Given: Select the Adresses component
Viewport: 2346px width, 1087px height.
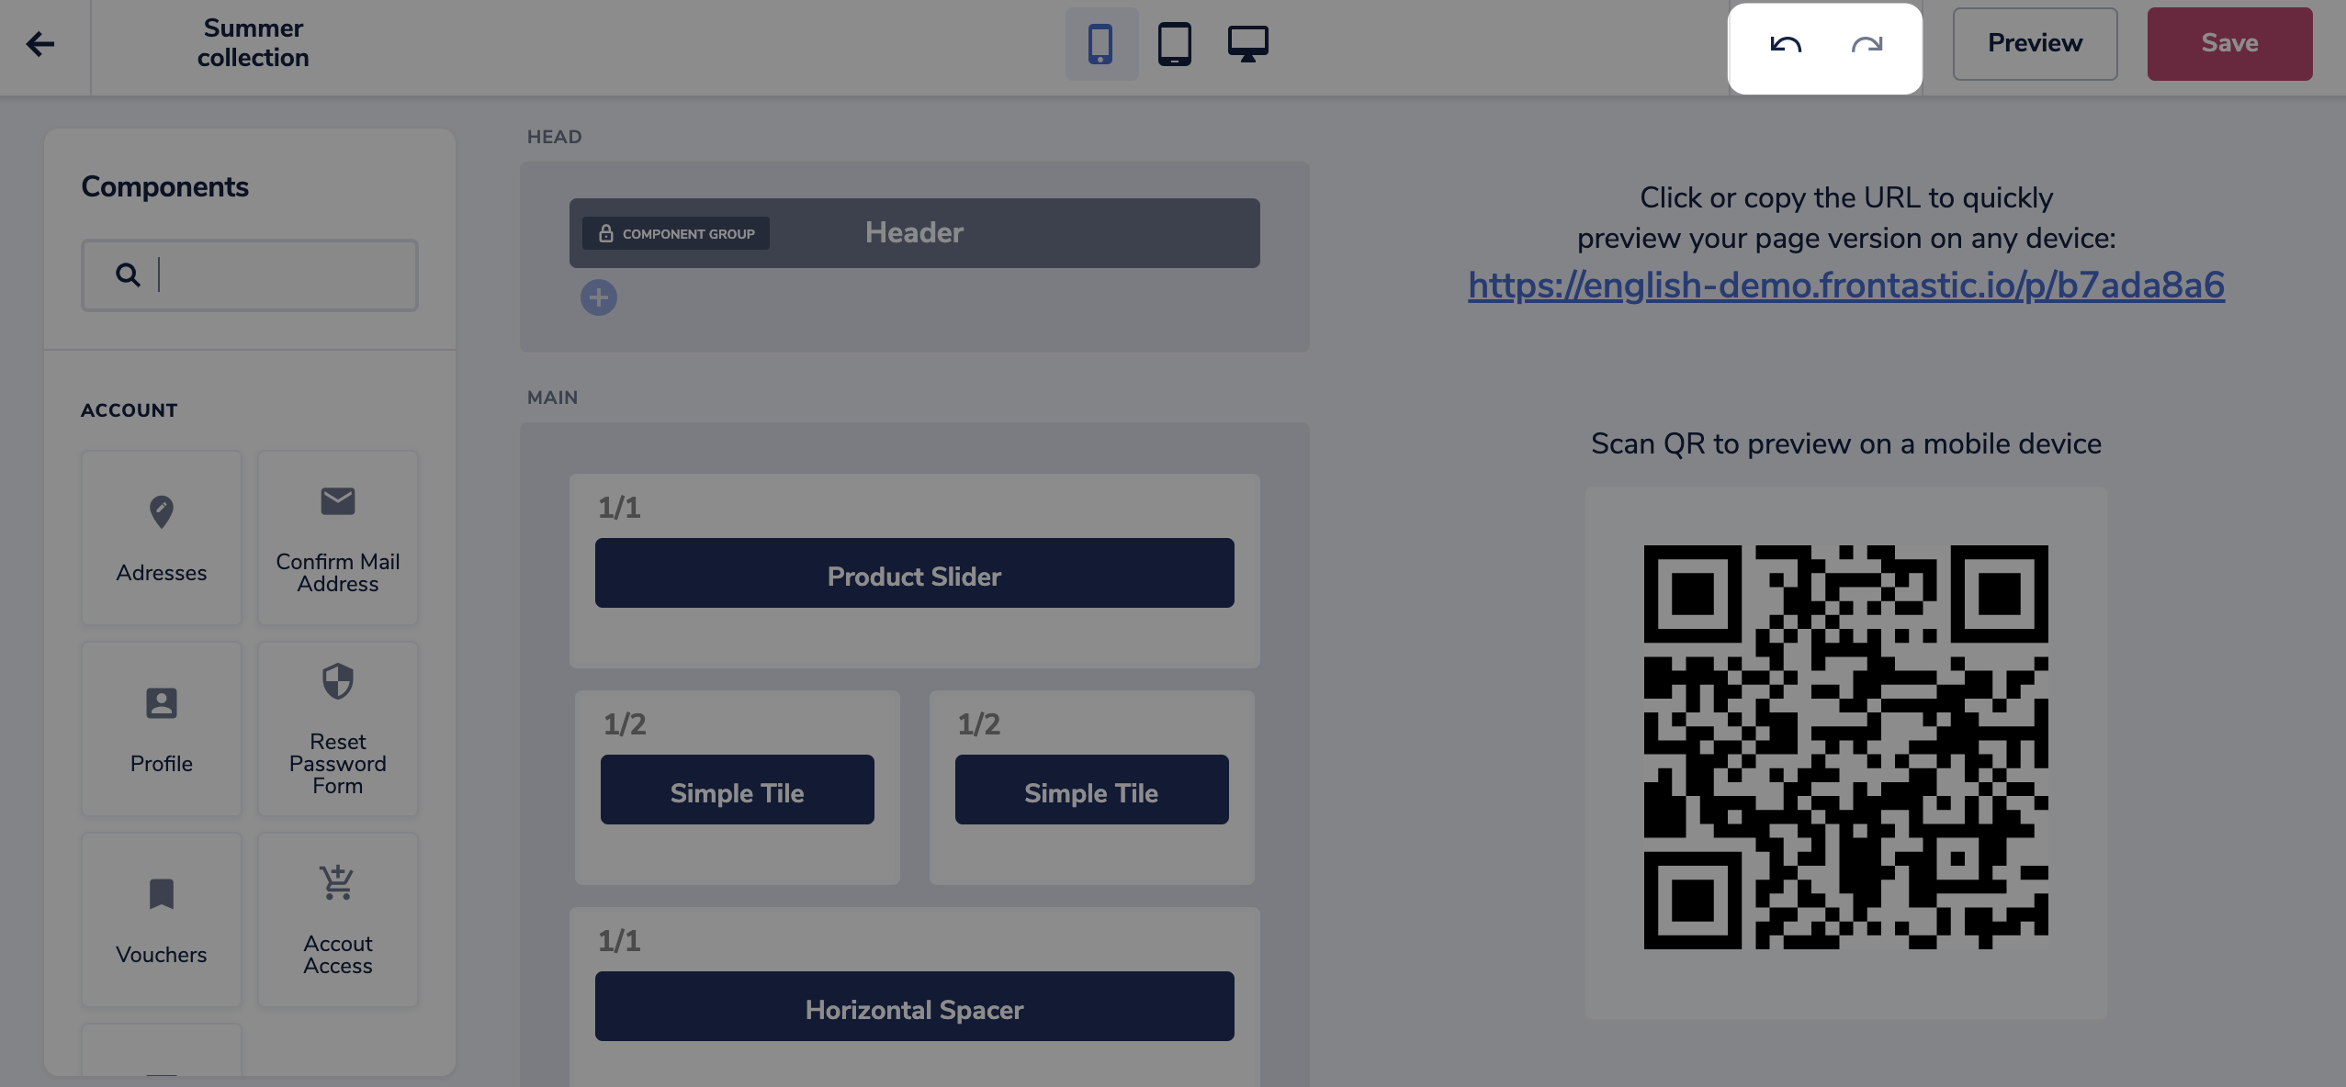Looking at the screenshot, I should click(x=162, y=538).
